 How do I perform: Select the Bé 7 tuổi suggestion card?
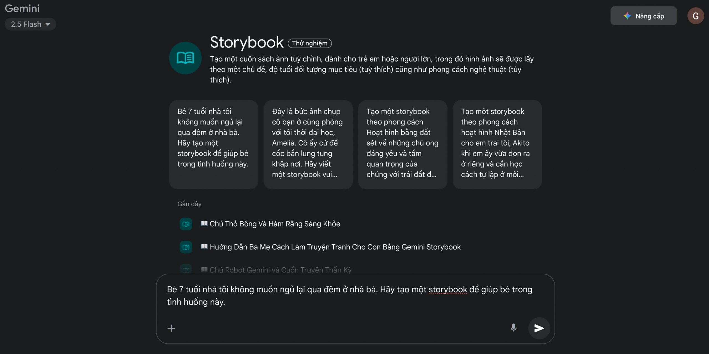point(214,145)
